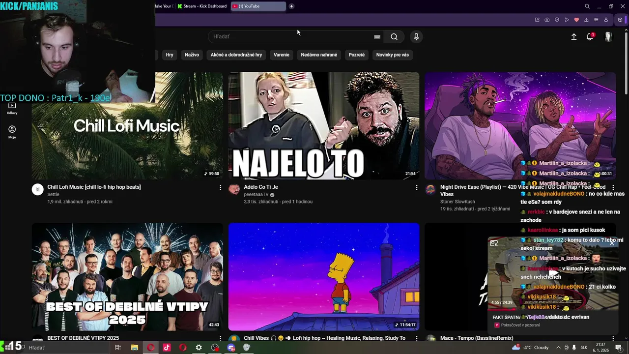Select the Hry filter chip
The width and height of the screenshot is (629, 354).
pos(170,55)
